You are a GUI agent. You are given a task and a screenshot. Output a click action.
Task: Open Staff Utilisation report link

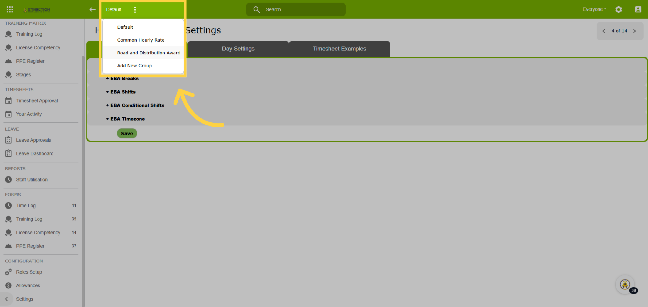click(x=32, y=179)
